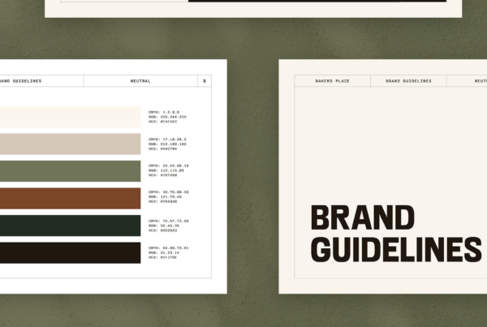Click page number 3 in palette header
The height and width of the screenshot is (327, 487).
[205, 81]
